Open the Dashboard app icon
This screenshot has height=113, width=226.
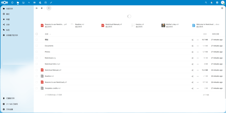click(x=12, y=2)
